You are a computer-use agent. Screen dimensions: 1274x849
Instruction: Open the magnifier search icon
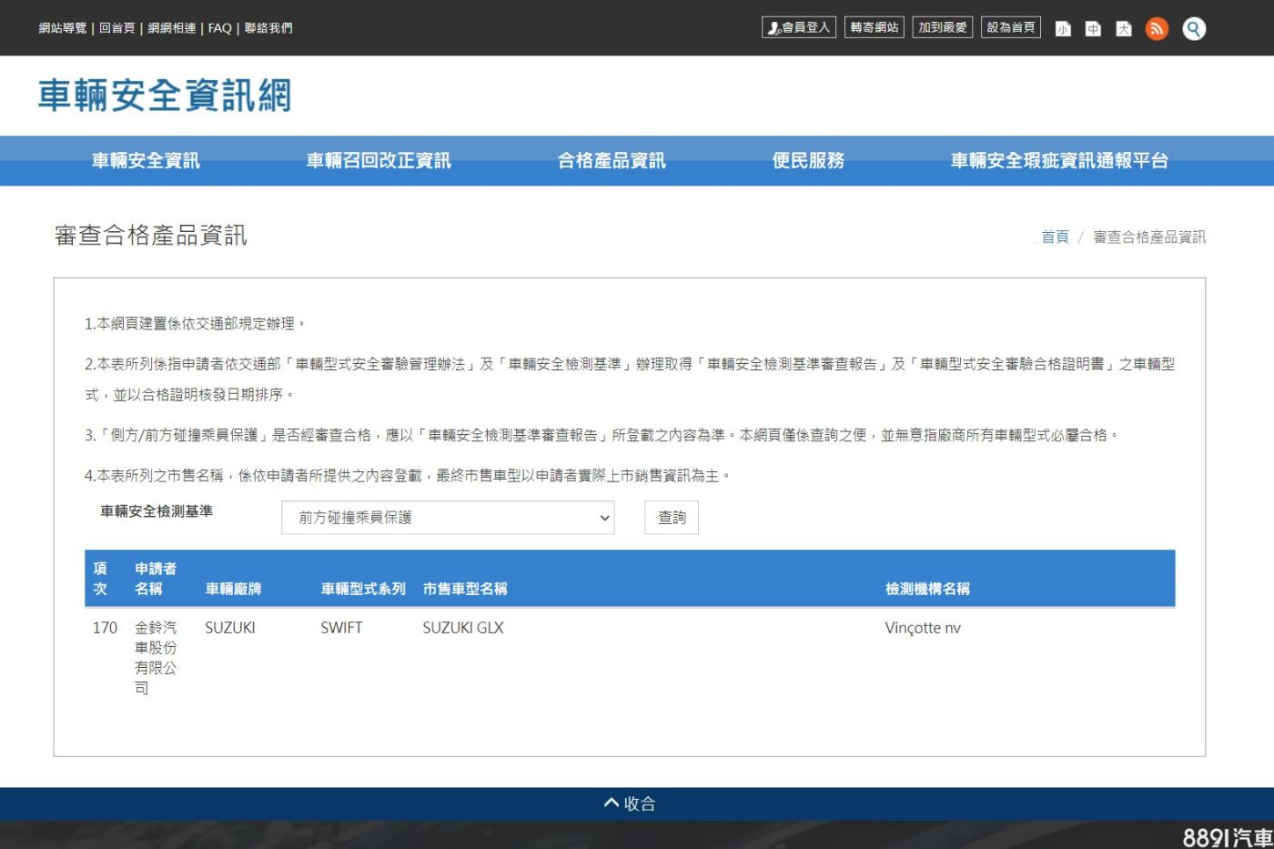pos(1194,28)
